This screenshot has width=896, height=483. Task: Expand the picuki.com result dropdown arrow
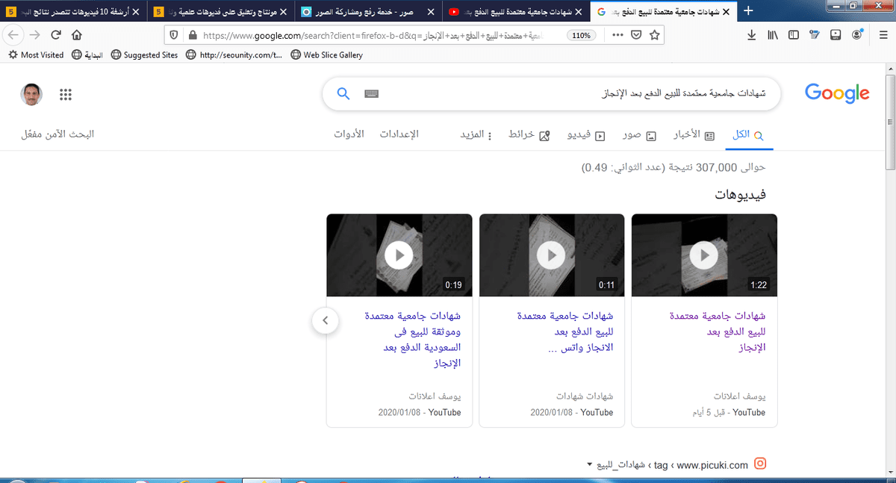588,465
